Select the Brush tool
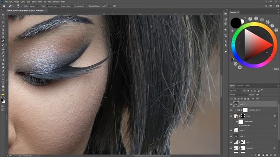Viewport: 280px width, 157px height. coord(3,45)
